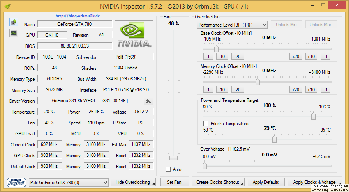Click the Current Clock value 692 MHz
The height and width of the screenshot is (192, 349).
click(x=49, y=144)
